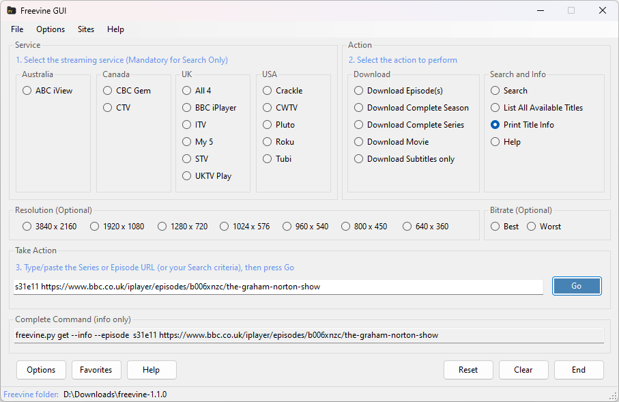The width and height of the screenshot is (619, 402).
Task: Click the Reset button
Action: 468,370
